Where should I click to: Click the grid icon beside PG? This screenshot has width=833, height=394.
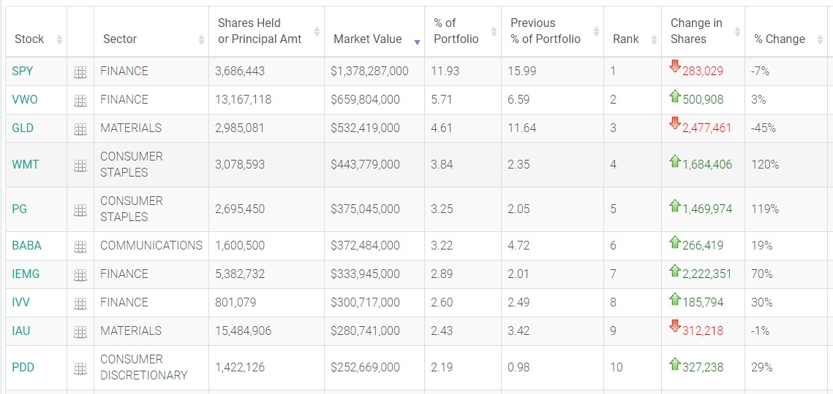(80, 210)
